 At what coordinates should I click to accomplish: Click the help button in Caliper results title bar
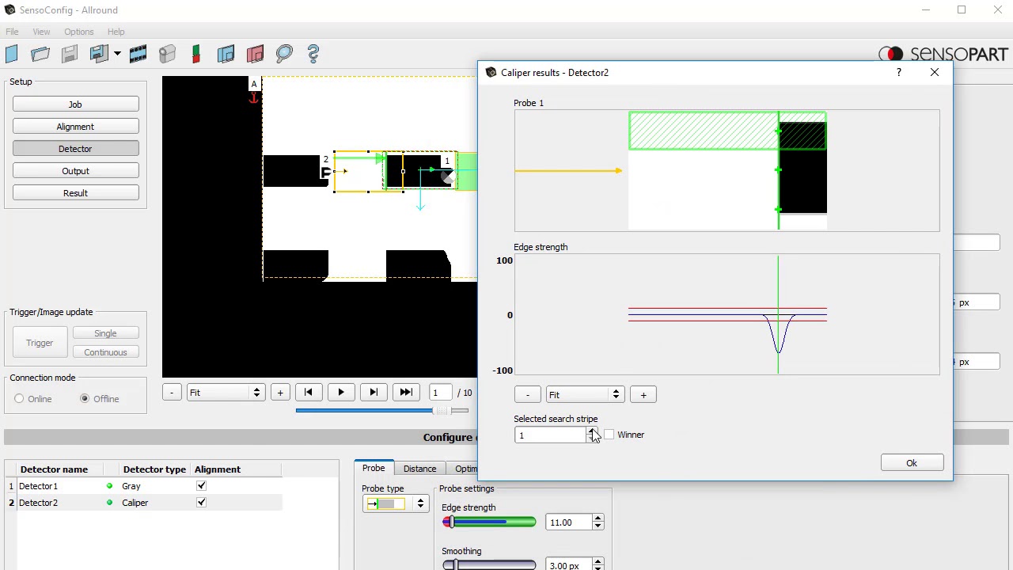click(x=898, y=72)
